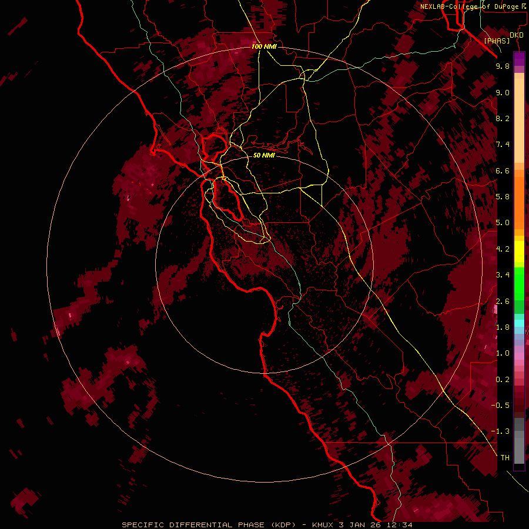Click the 9.8 value on the color scale
The width and height of the screenshot is (529, 529).
click(x=503, y=66)
